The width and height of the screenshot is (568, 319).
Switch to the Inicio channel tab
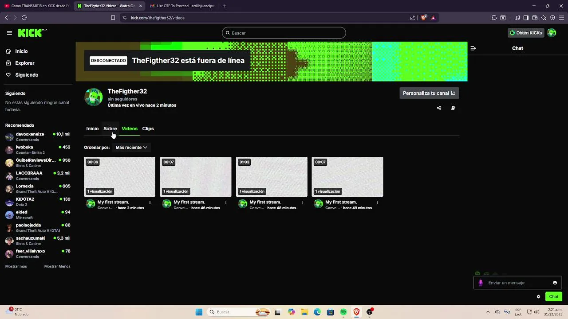pos(92,128)
